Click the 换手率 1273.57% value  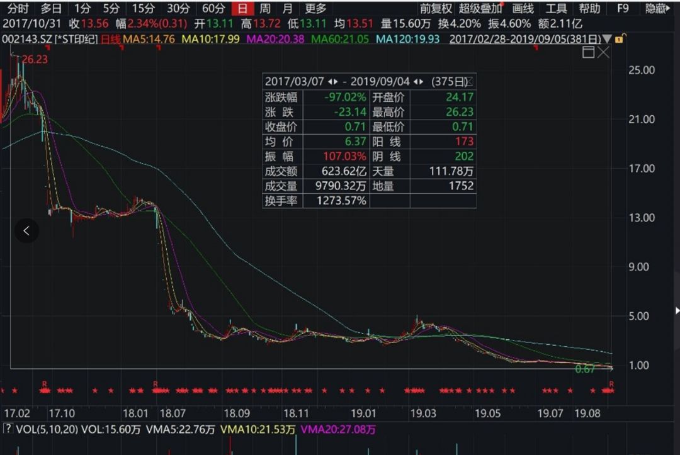[x=341, y=201]
